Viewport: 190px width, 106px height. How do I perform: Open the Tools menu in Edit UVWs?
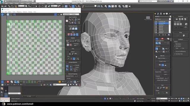coord(14,12)
